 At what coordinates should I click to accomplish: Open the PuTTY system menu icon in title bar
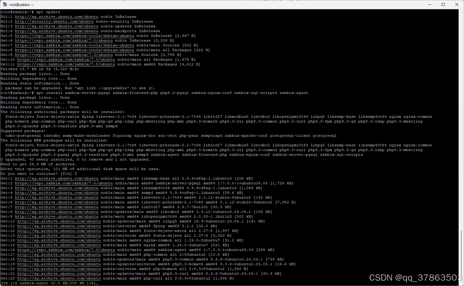coord(5,4)
